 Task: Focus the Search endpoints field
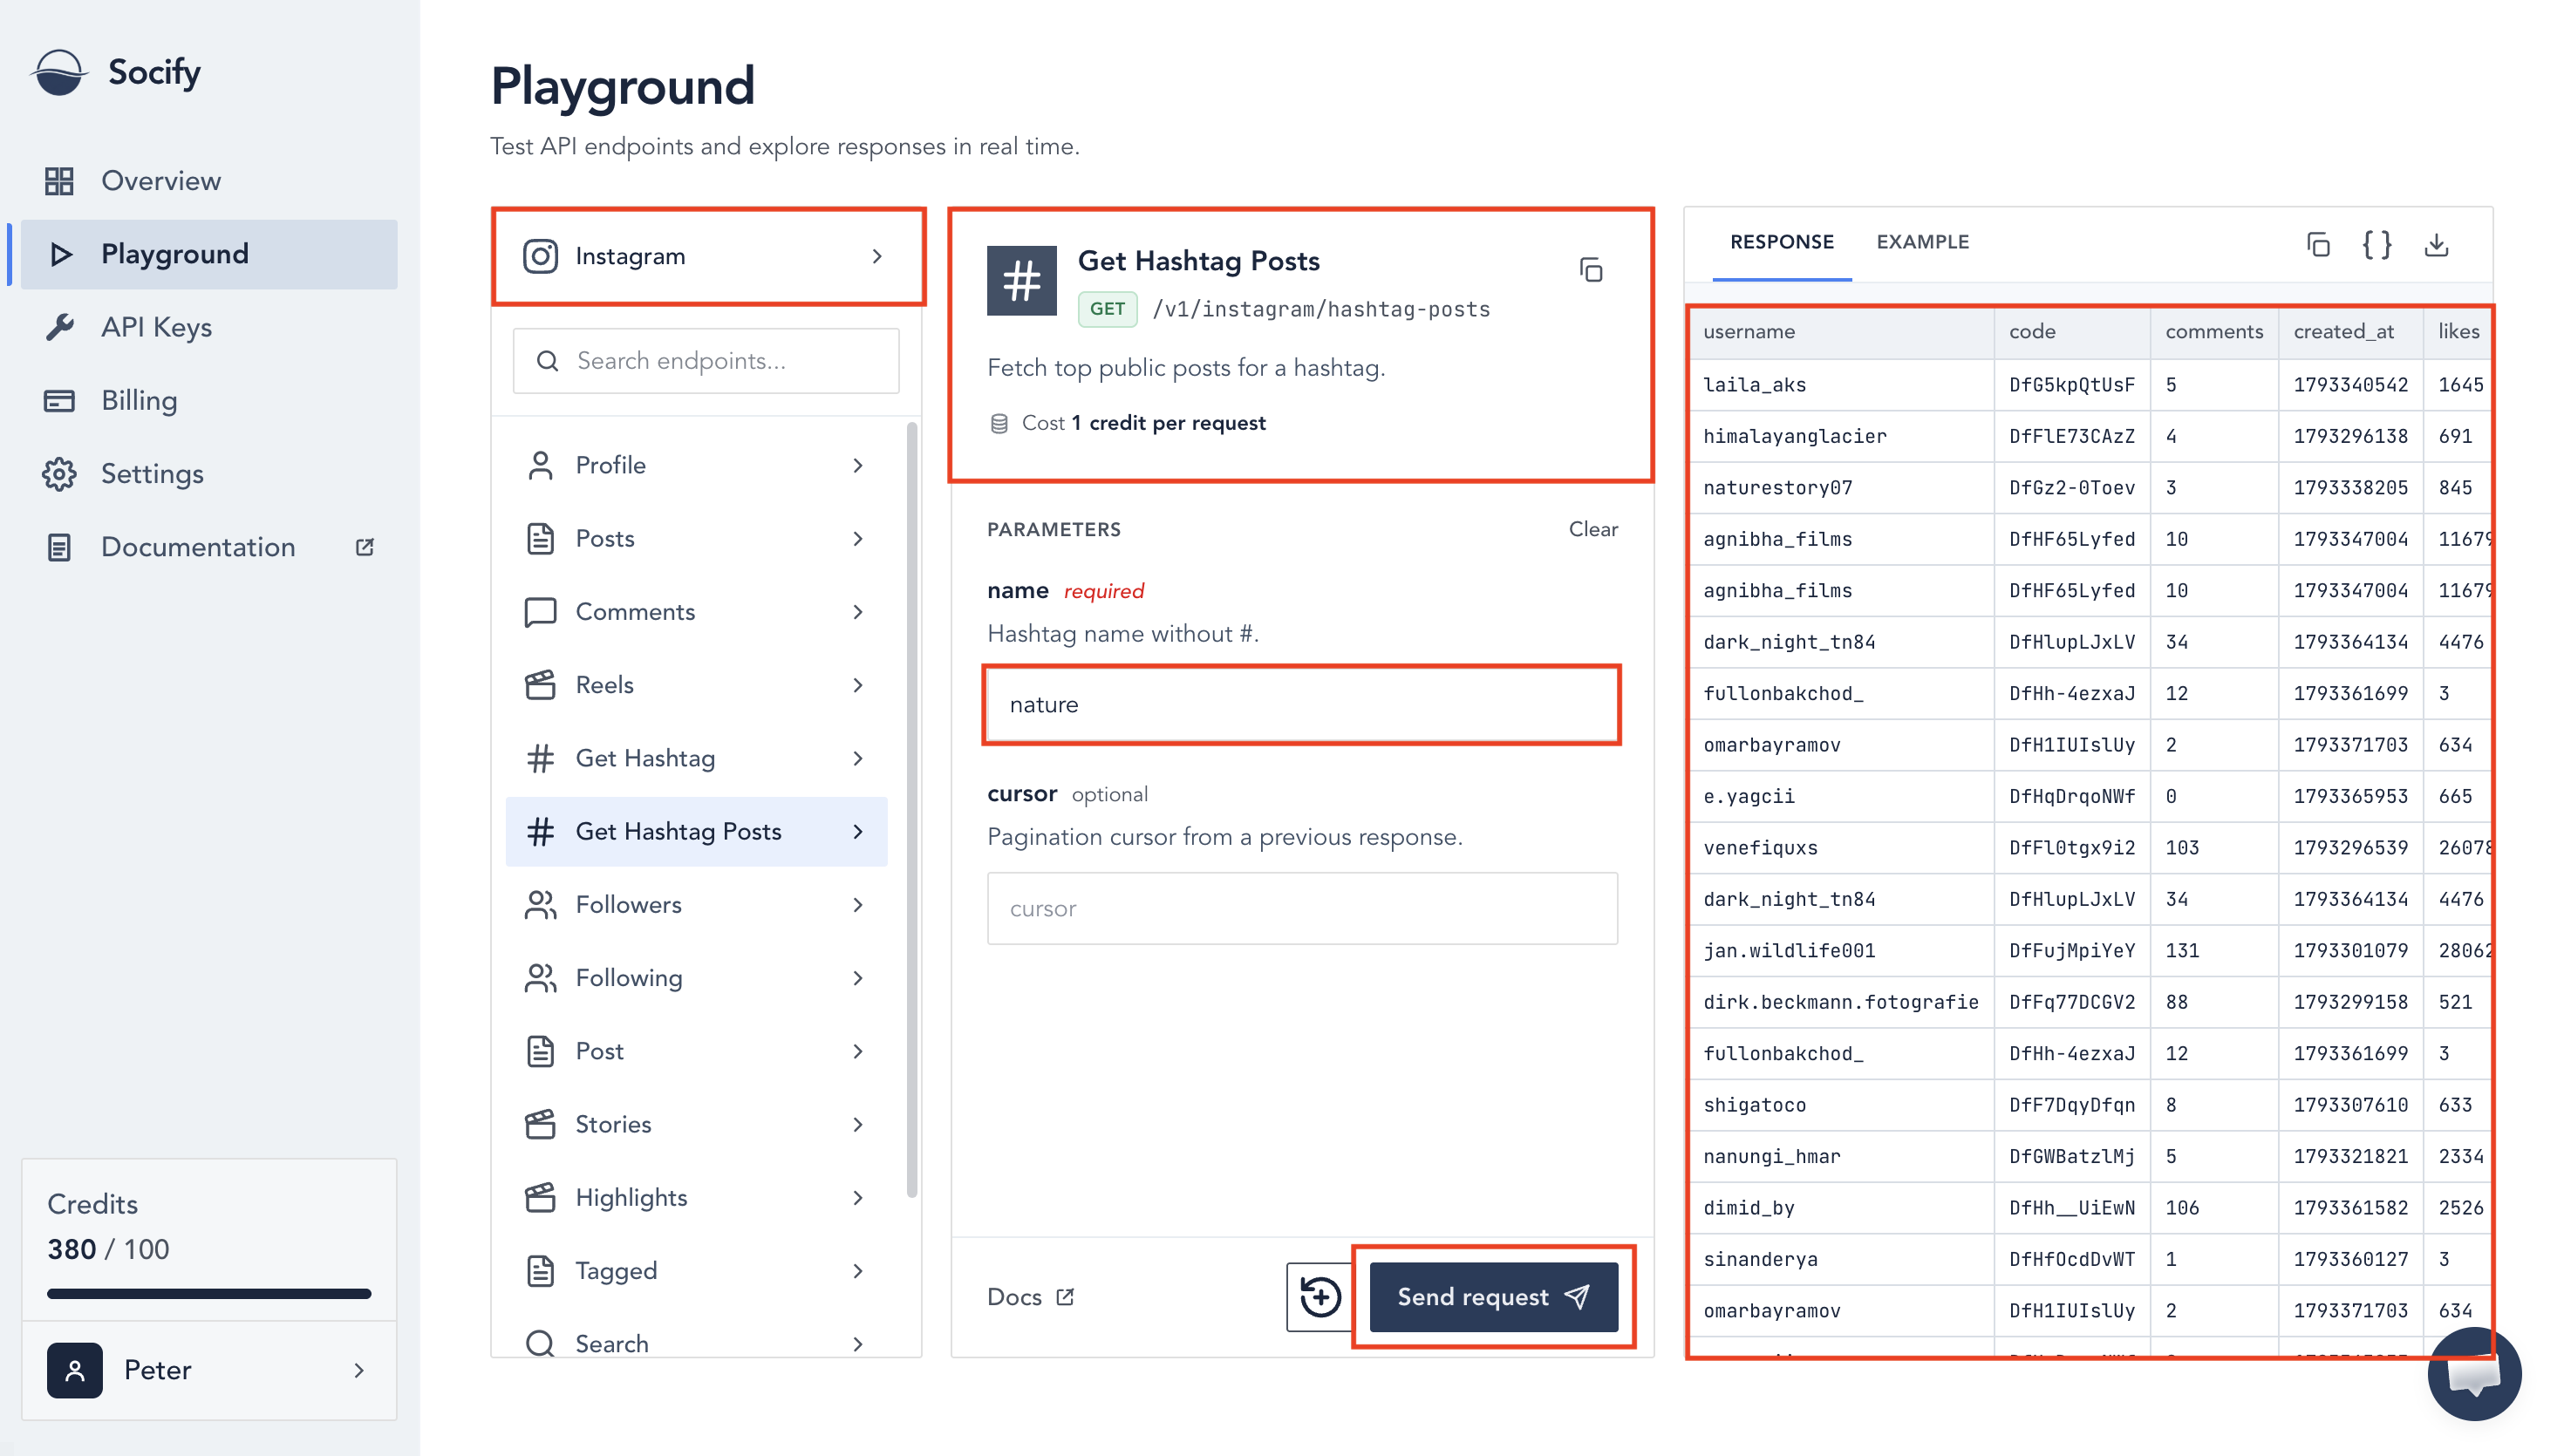pos(706,361)
